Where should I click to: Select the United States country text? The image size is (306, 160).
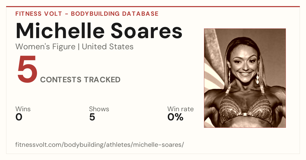point(108,47)
